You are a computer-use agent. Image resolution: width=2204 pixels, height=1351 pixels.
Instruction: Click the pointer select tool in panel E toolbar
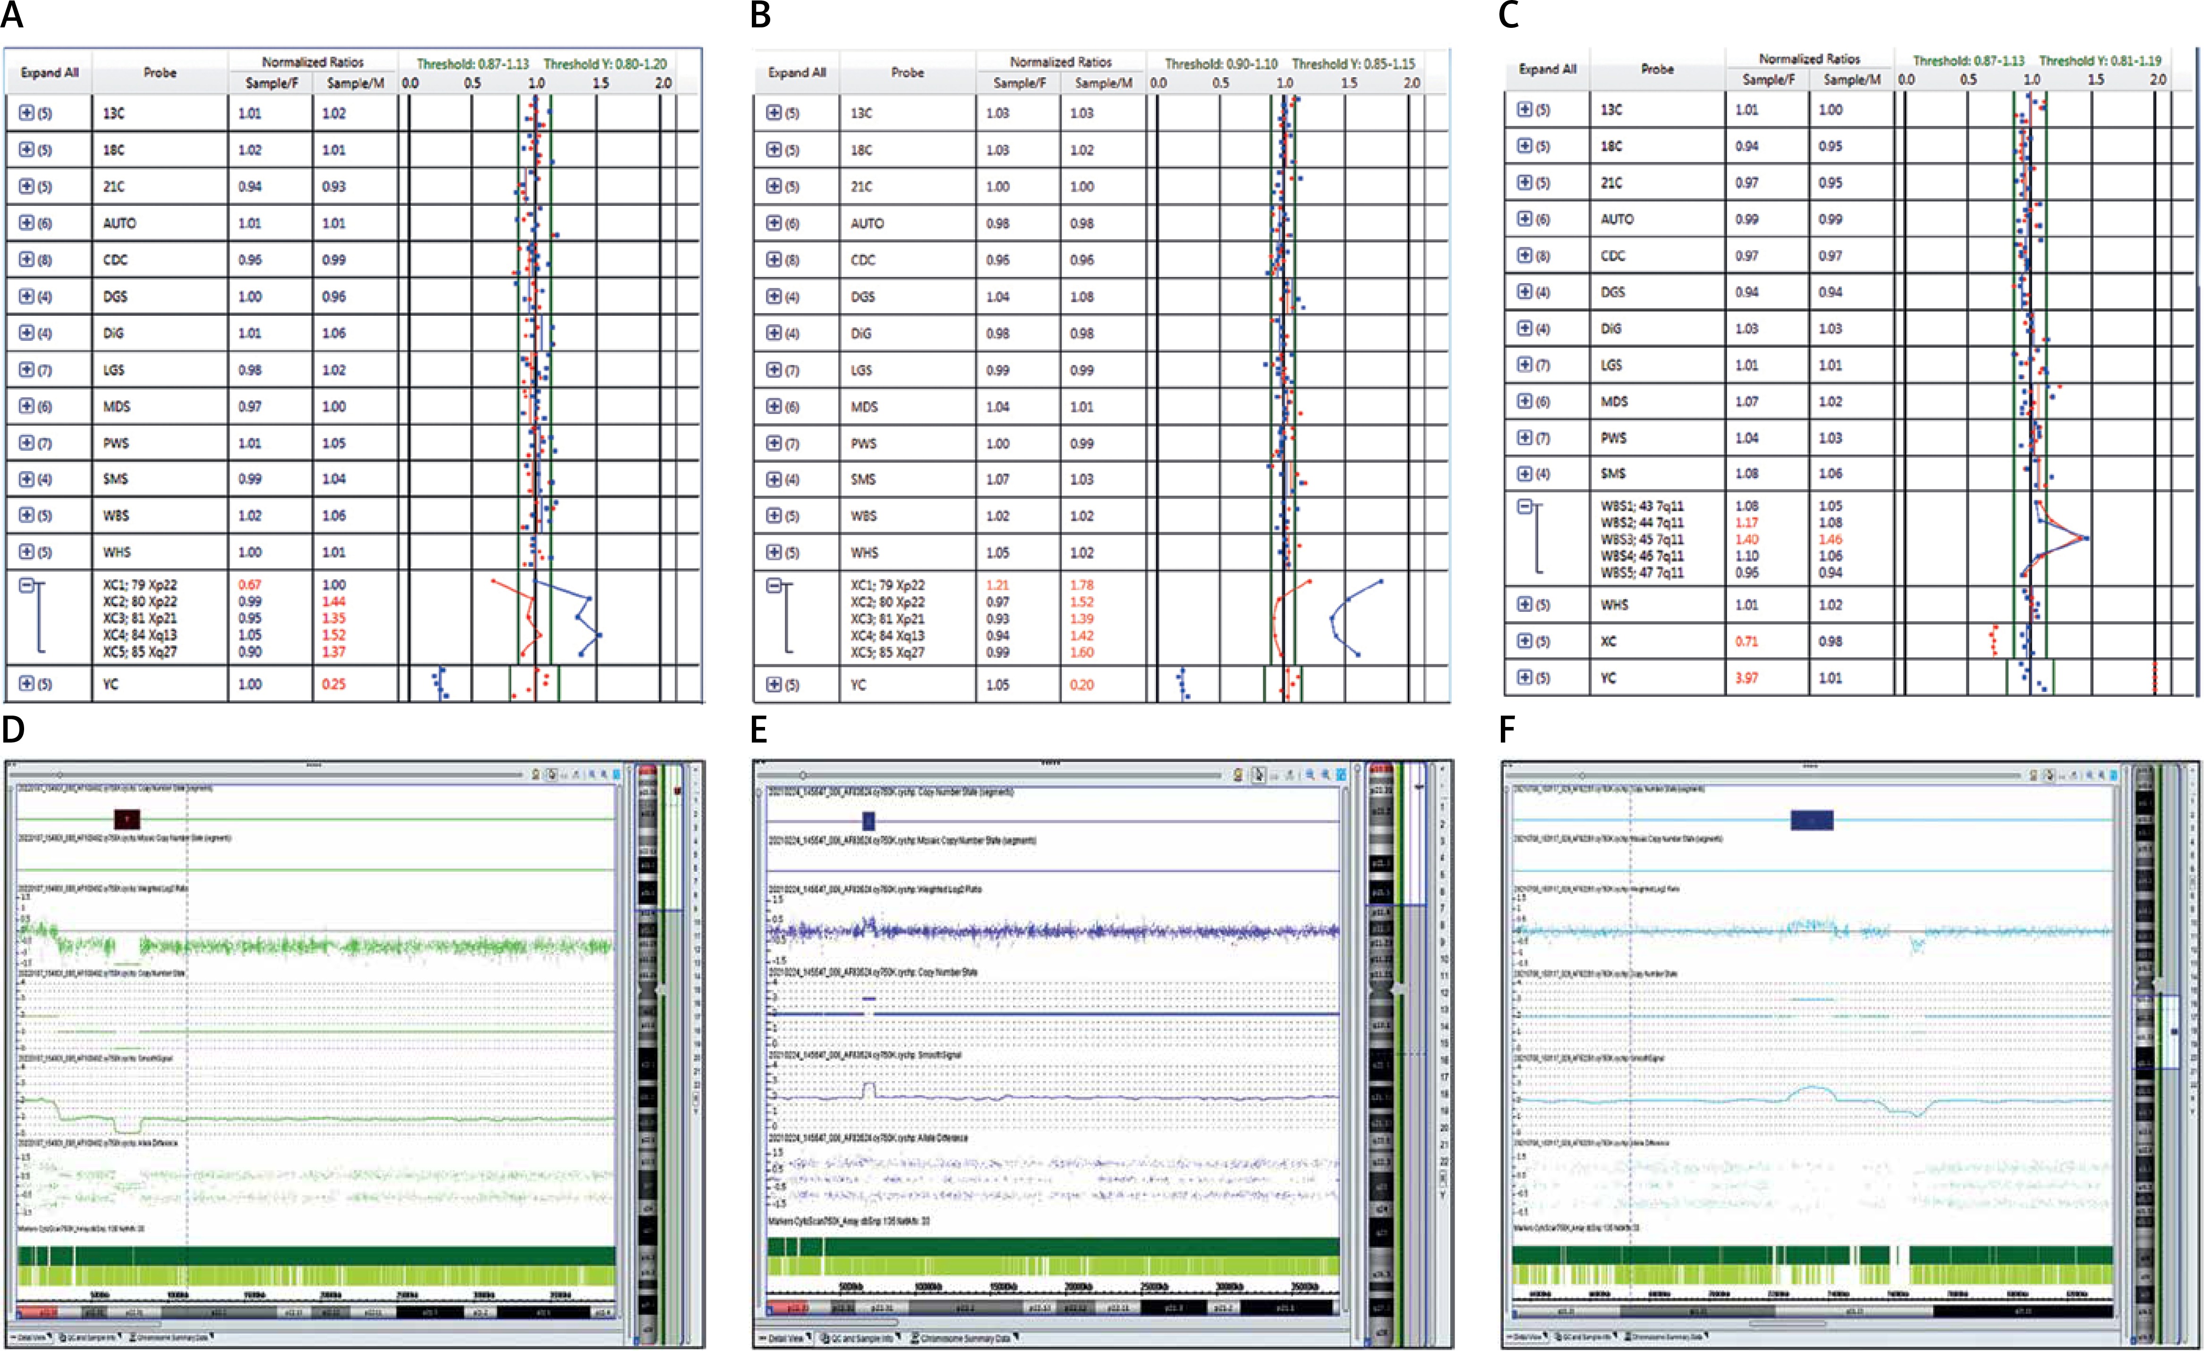point(1259,775)
